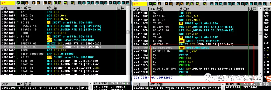Close the debugged program via the X icon in the wrar571s window
This screenshot has width=271, height=90.
27,3
